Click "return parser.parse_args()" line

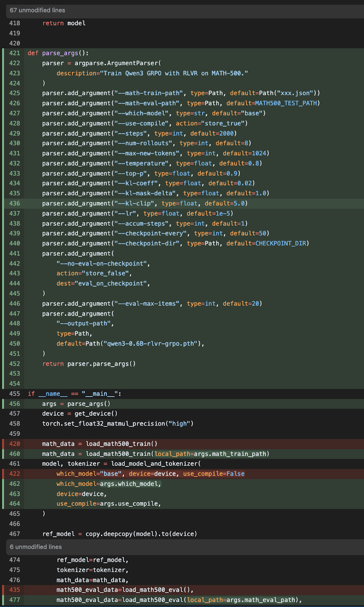pos(89,363)
